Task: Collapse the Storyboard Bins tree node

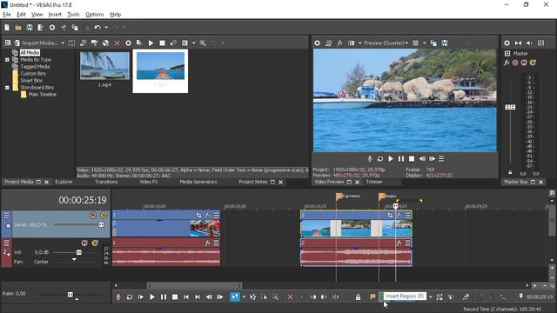Action: coord(7,87)
